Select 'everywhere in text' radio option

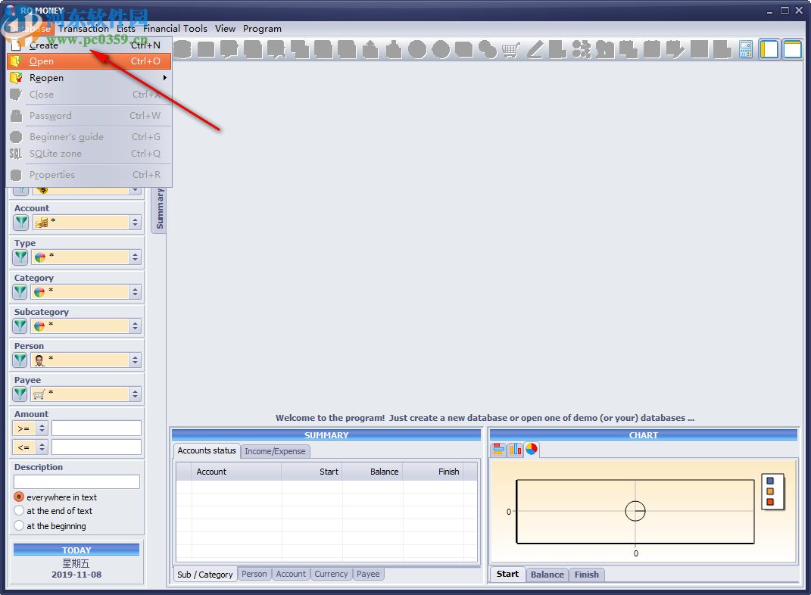tap(19, 497)
